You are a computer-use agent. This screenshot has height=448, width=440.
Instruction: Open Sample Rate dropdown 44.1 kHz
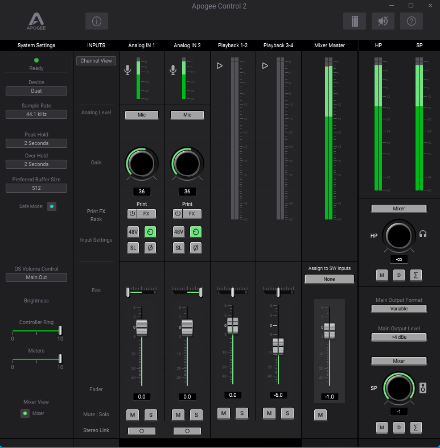pos(36,114)
